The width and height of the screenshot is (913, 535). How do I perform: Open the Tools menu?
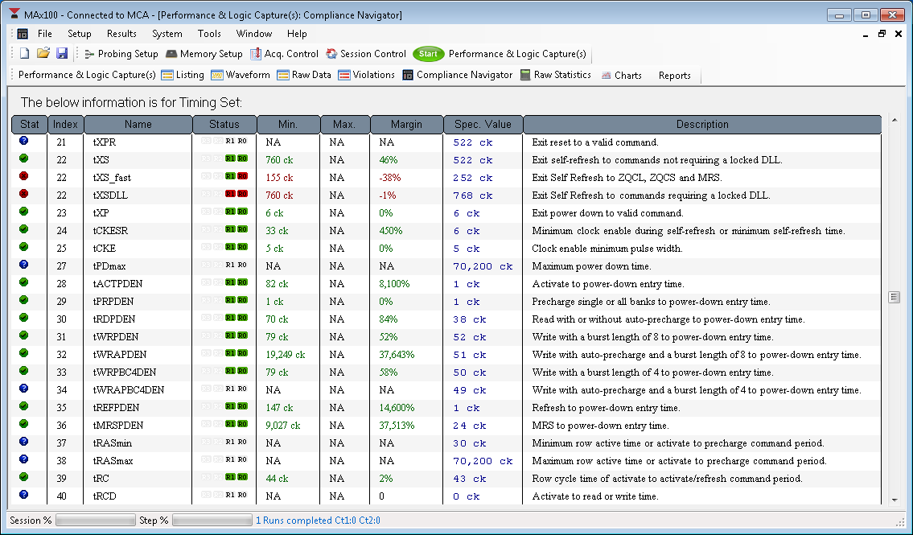pos(209,34)
